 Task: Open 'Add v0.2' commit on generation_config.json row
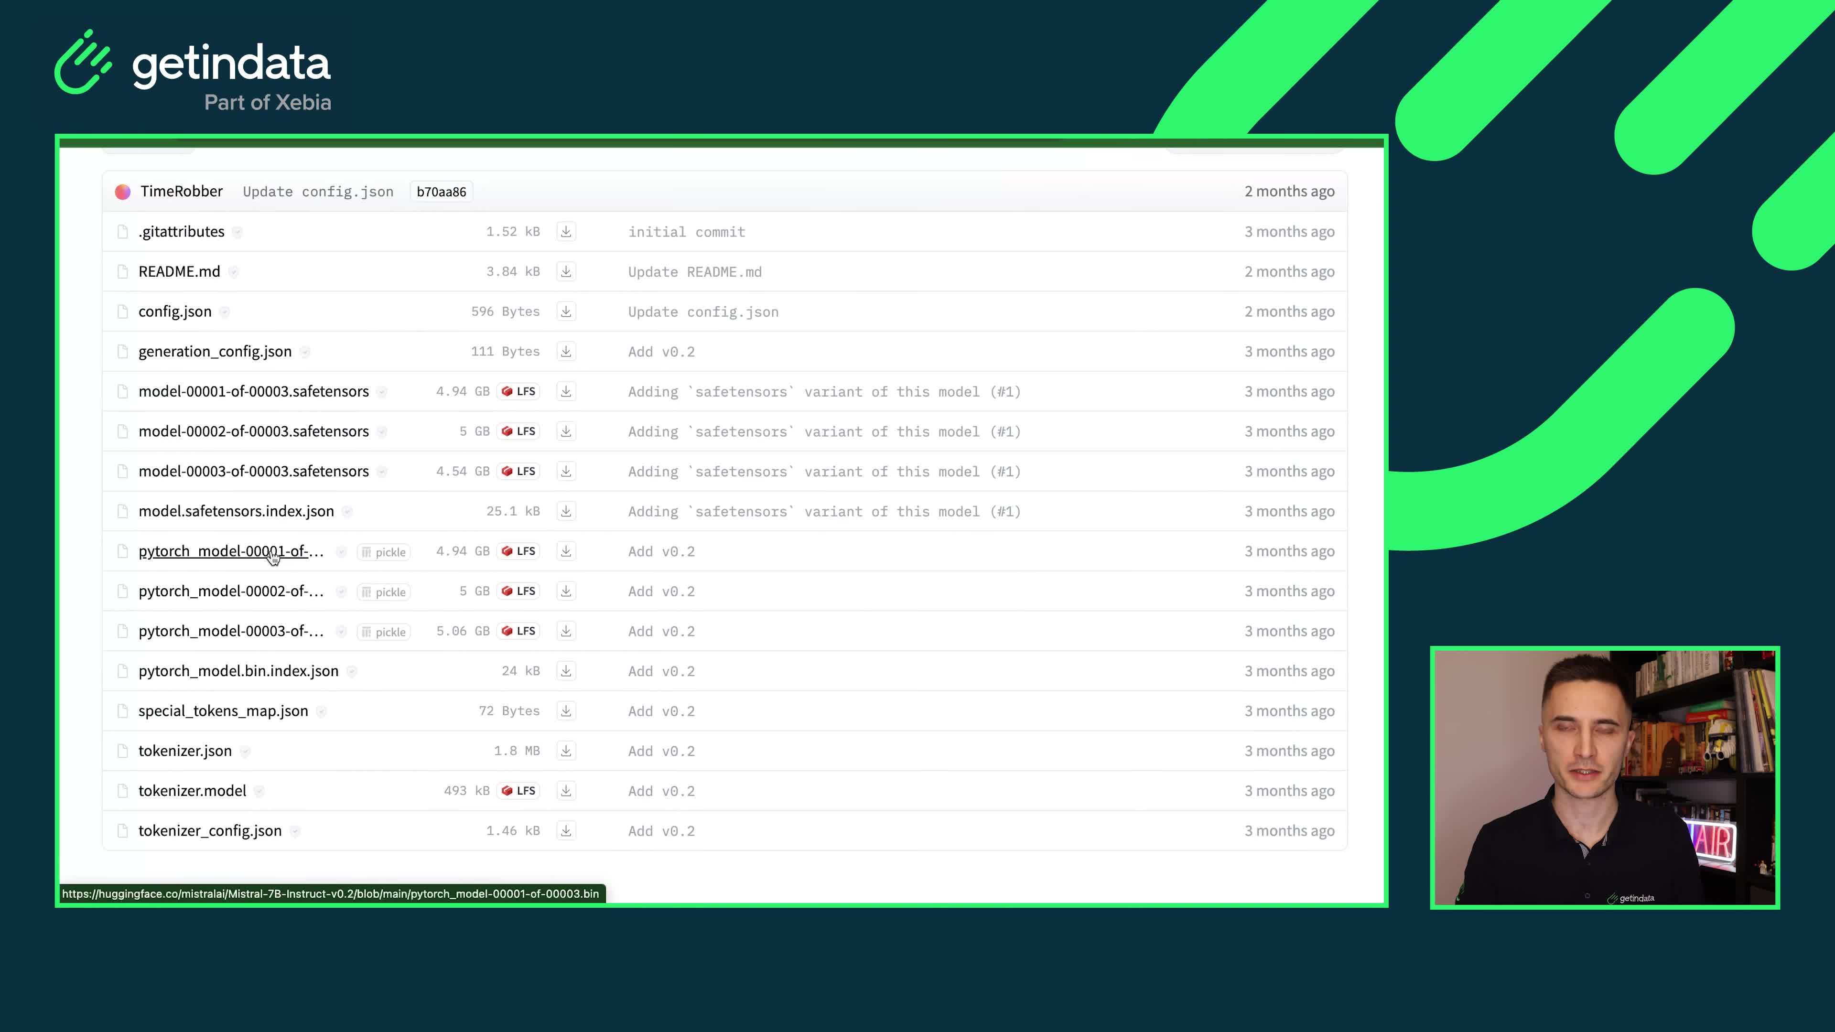click(x=661, y=351)
